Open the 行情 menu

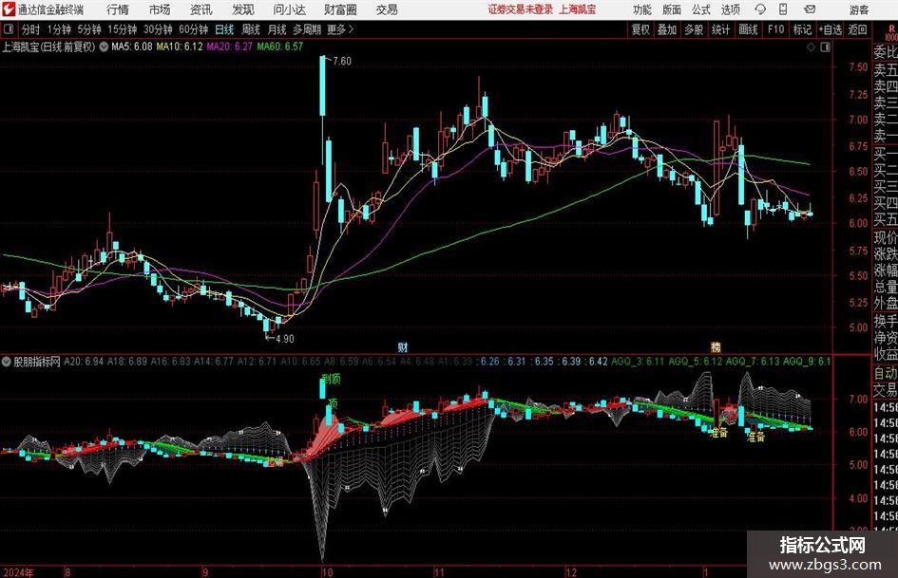click(118, 9)
